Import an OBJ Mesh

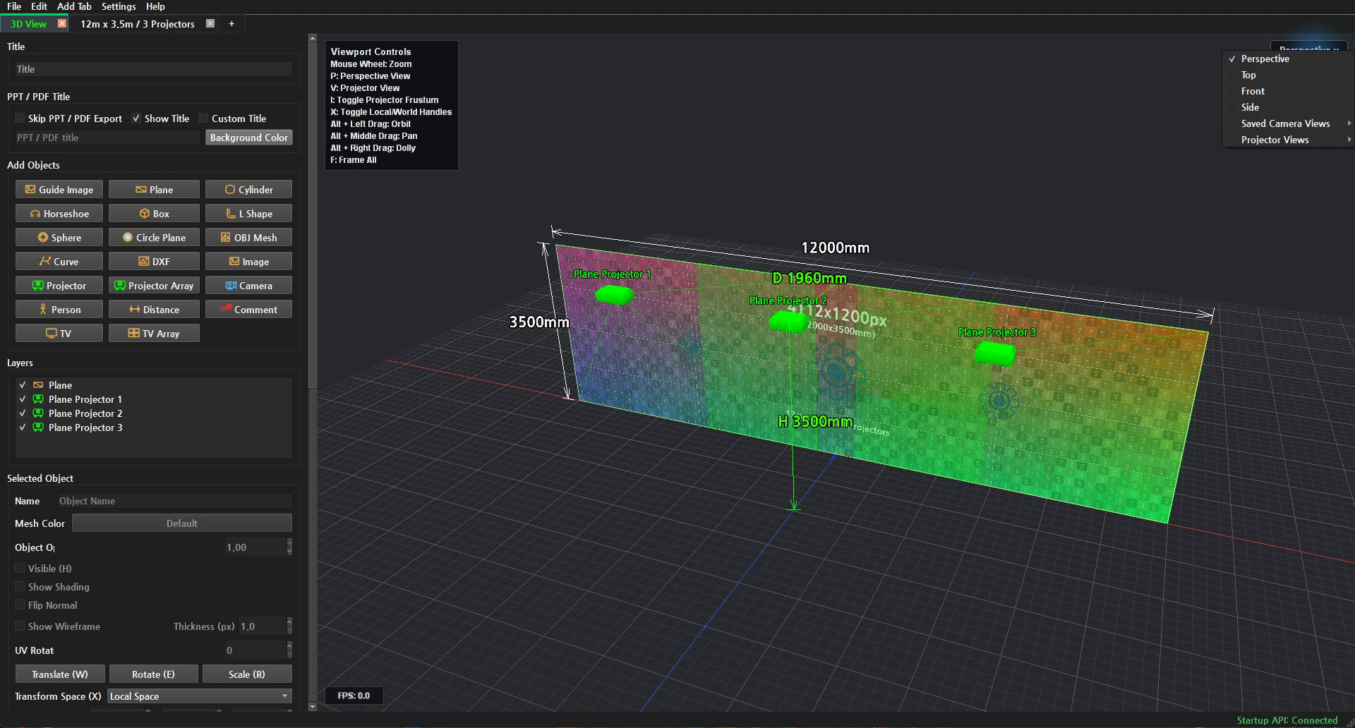click(248, 238)
